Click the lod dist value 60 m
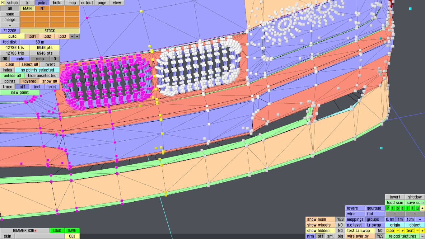Viewport: 425px width, 239px height. 40,42
